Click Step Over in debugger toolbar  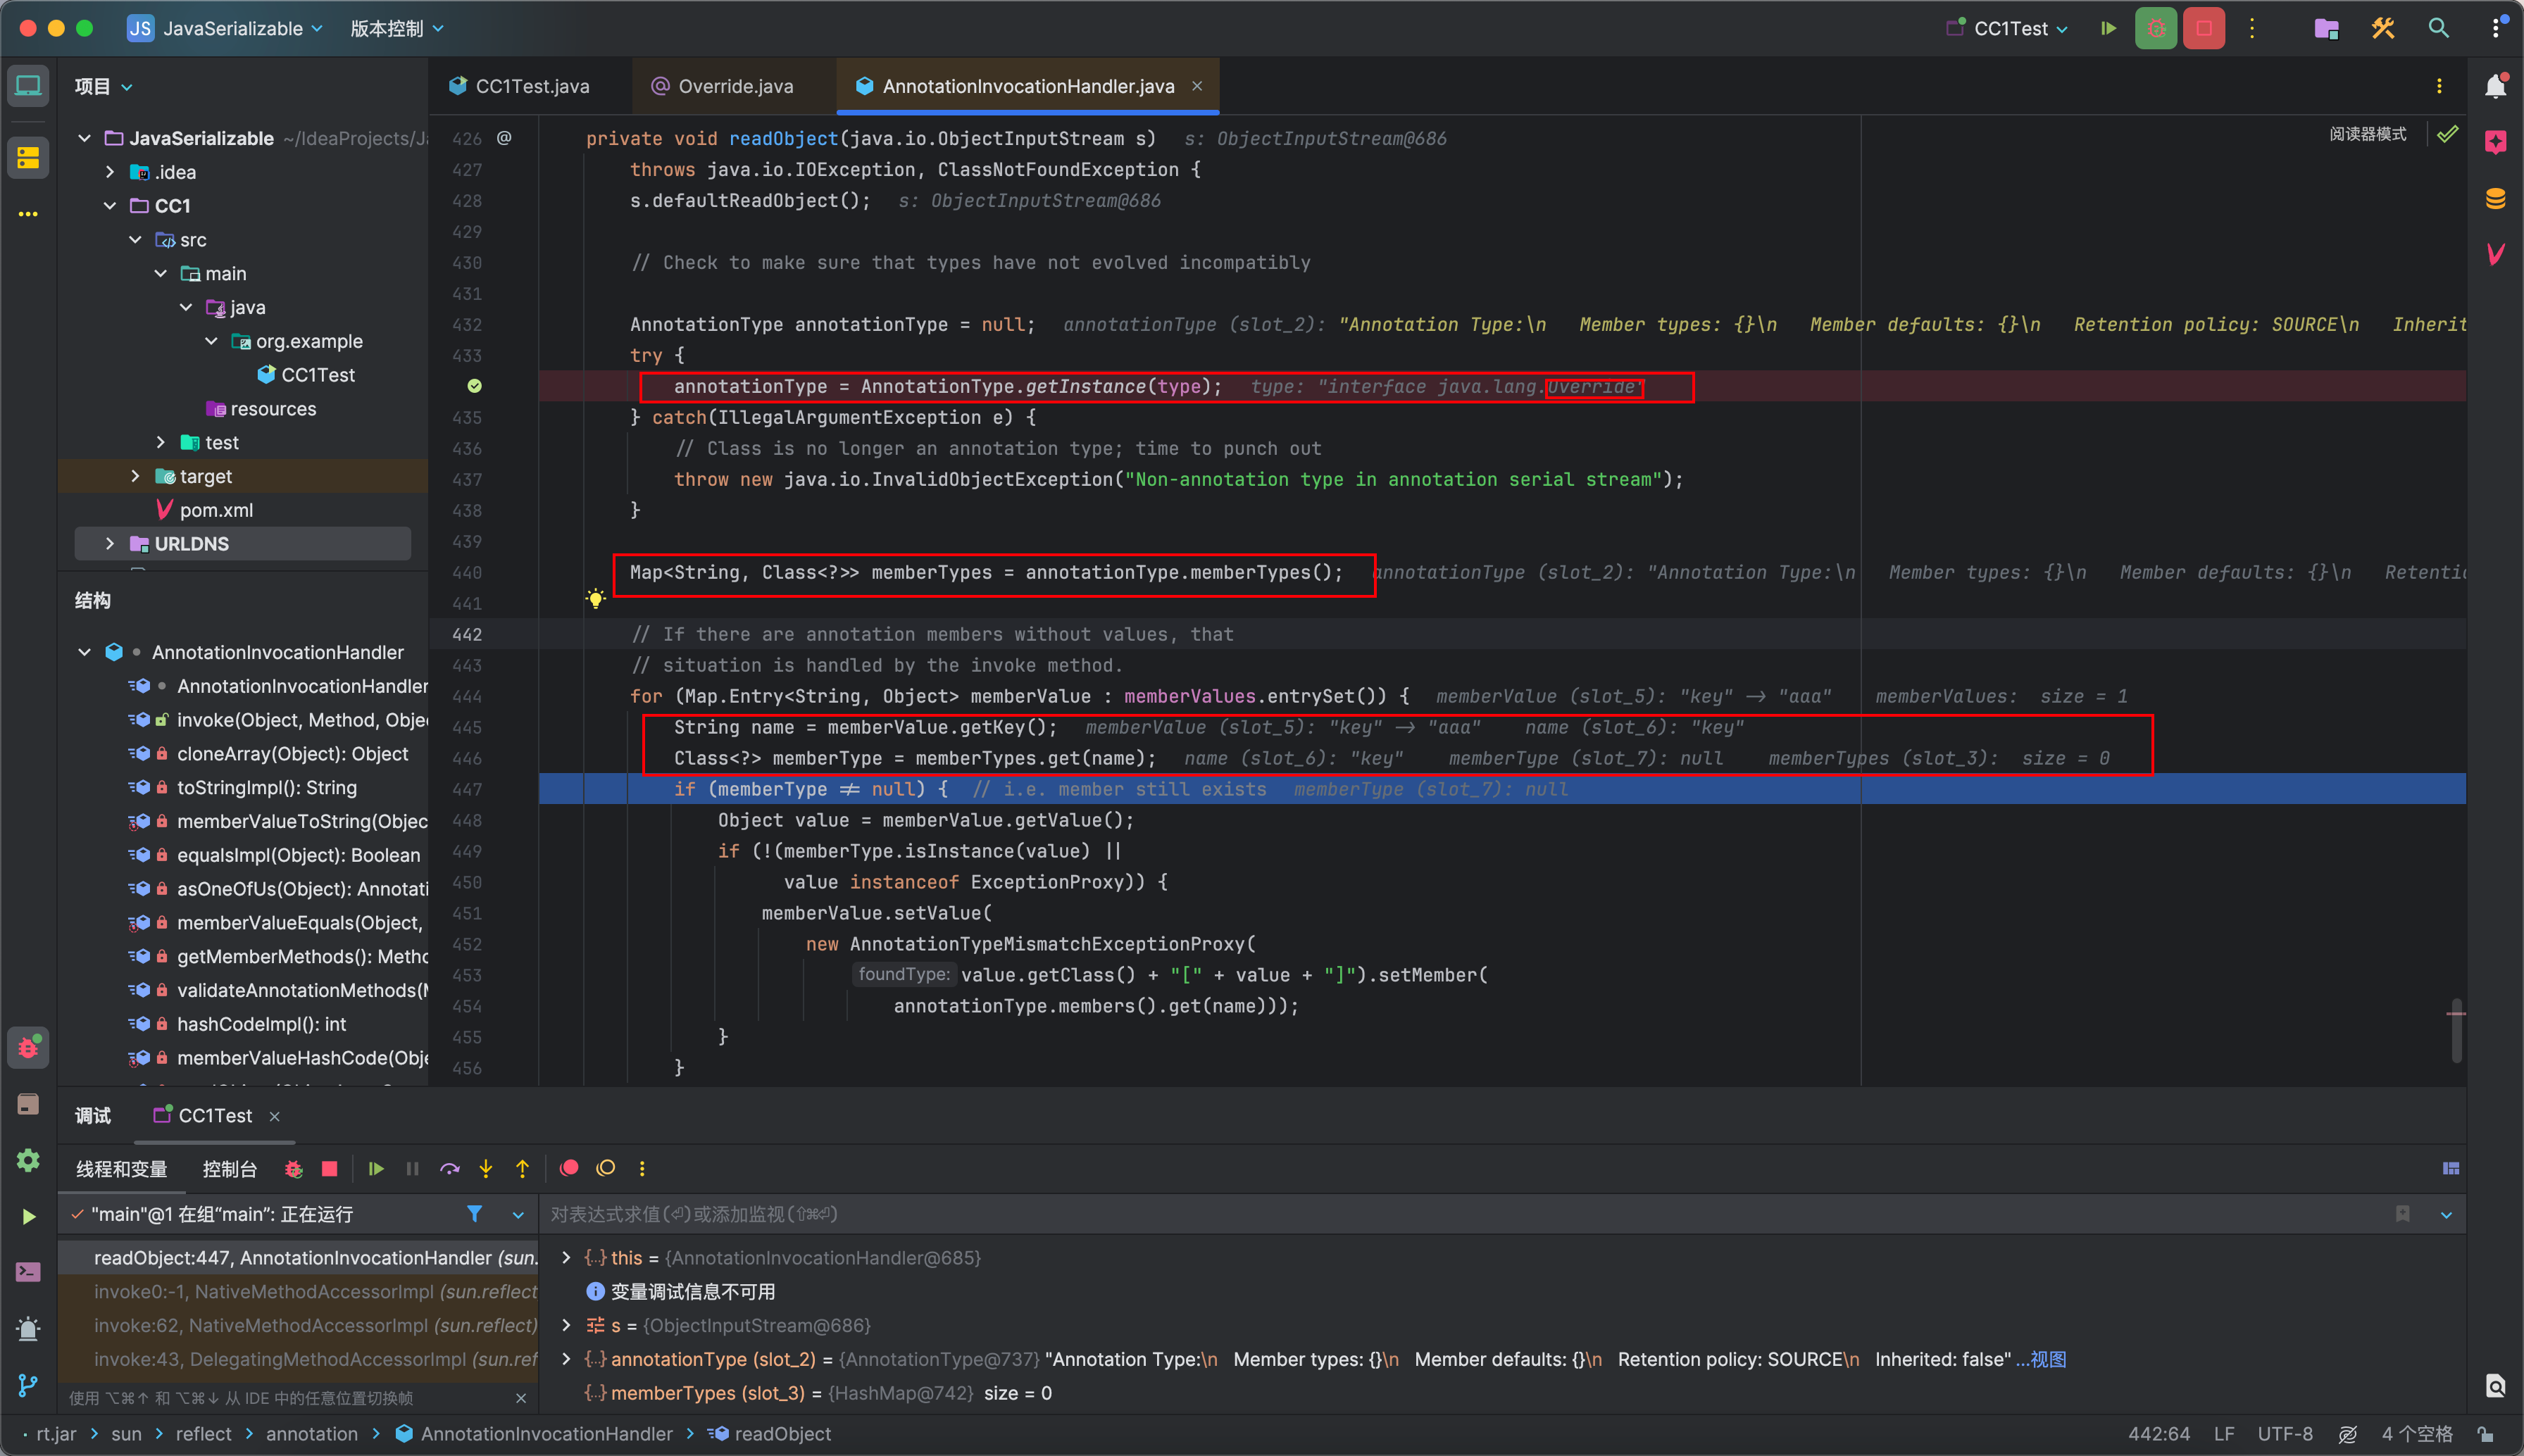point(449,1168)
